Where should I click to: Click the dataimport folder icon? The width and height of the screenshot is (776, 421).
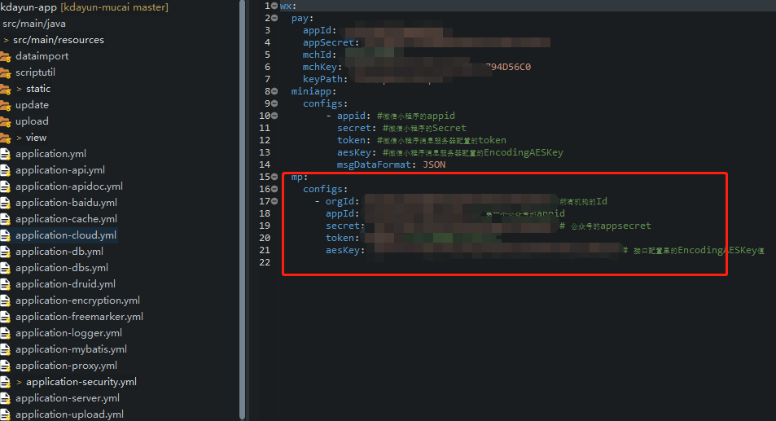point(5,56)
